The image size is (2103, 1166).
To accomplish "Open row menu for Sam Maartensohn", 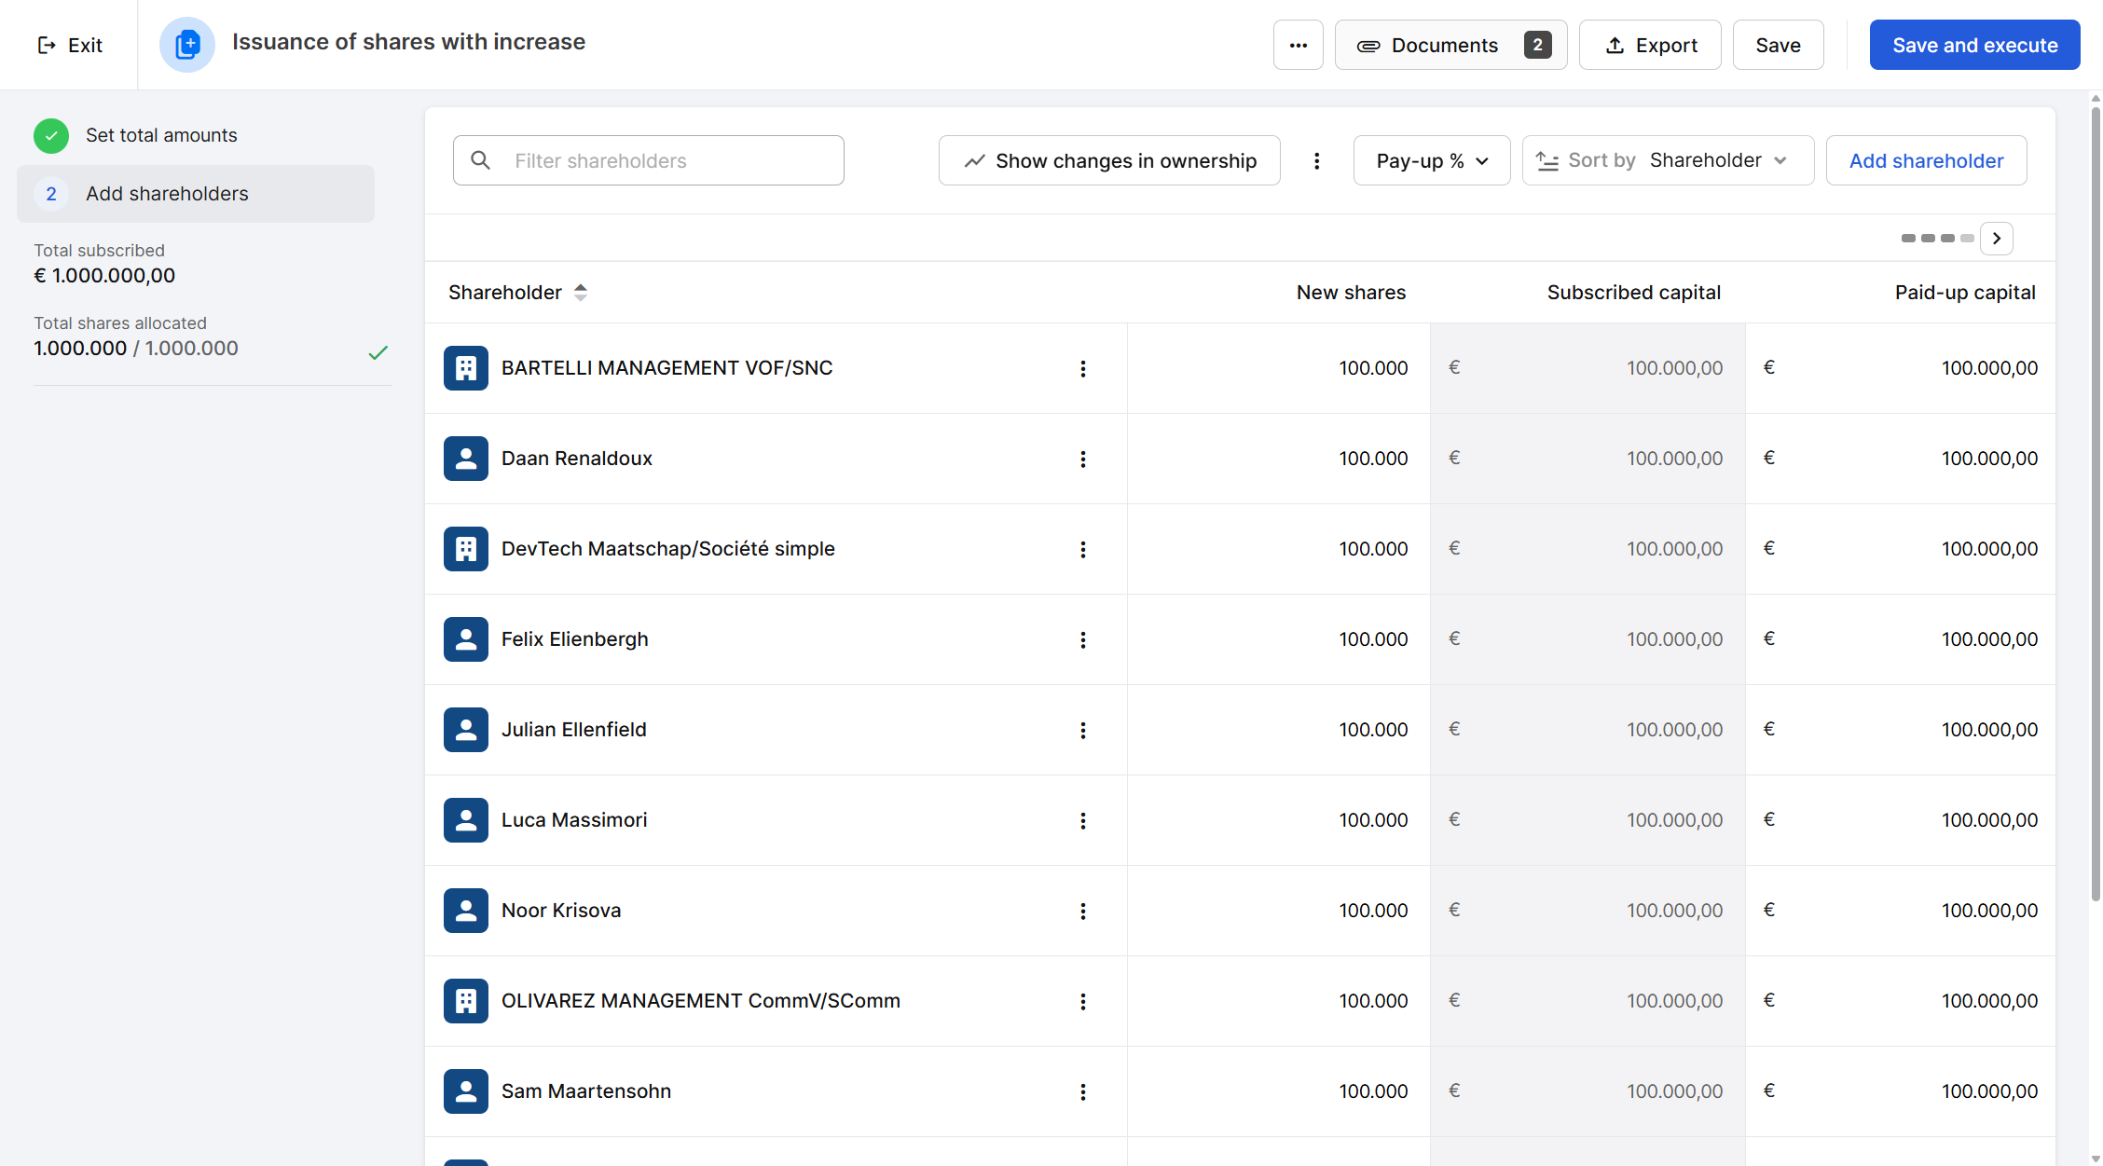I will click(1082, 1091).
